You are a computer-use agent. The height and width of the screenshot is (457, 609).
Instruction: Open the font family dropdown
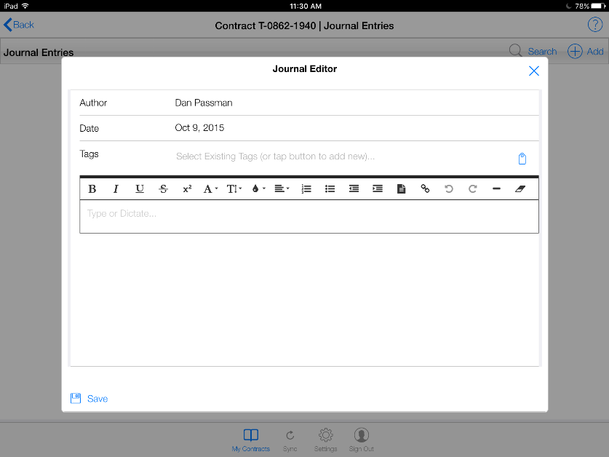[210, 189]
